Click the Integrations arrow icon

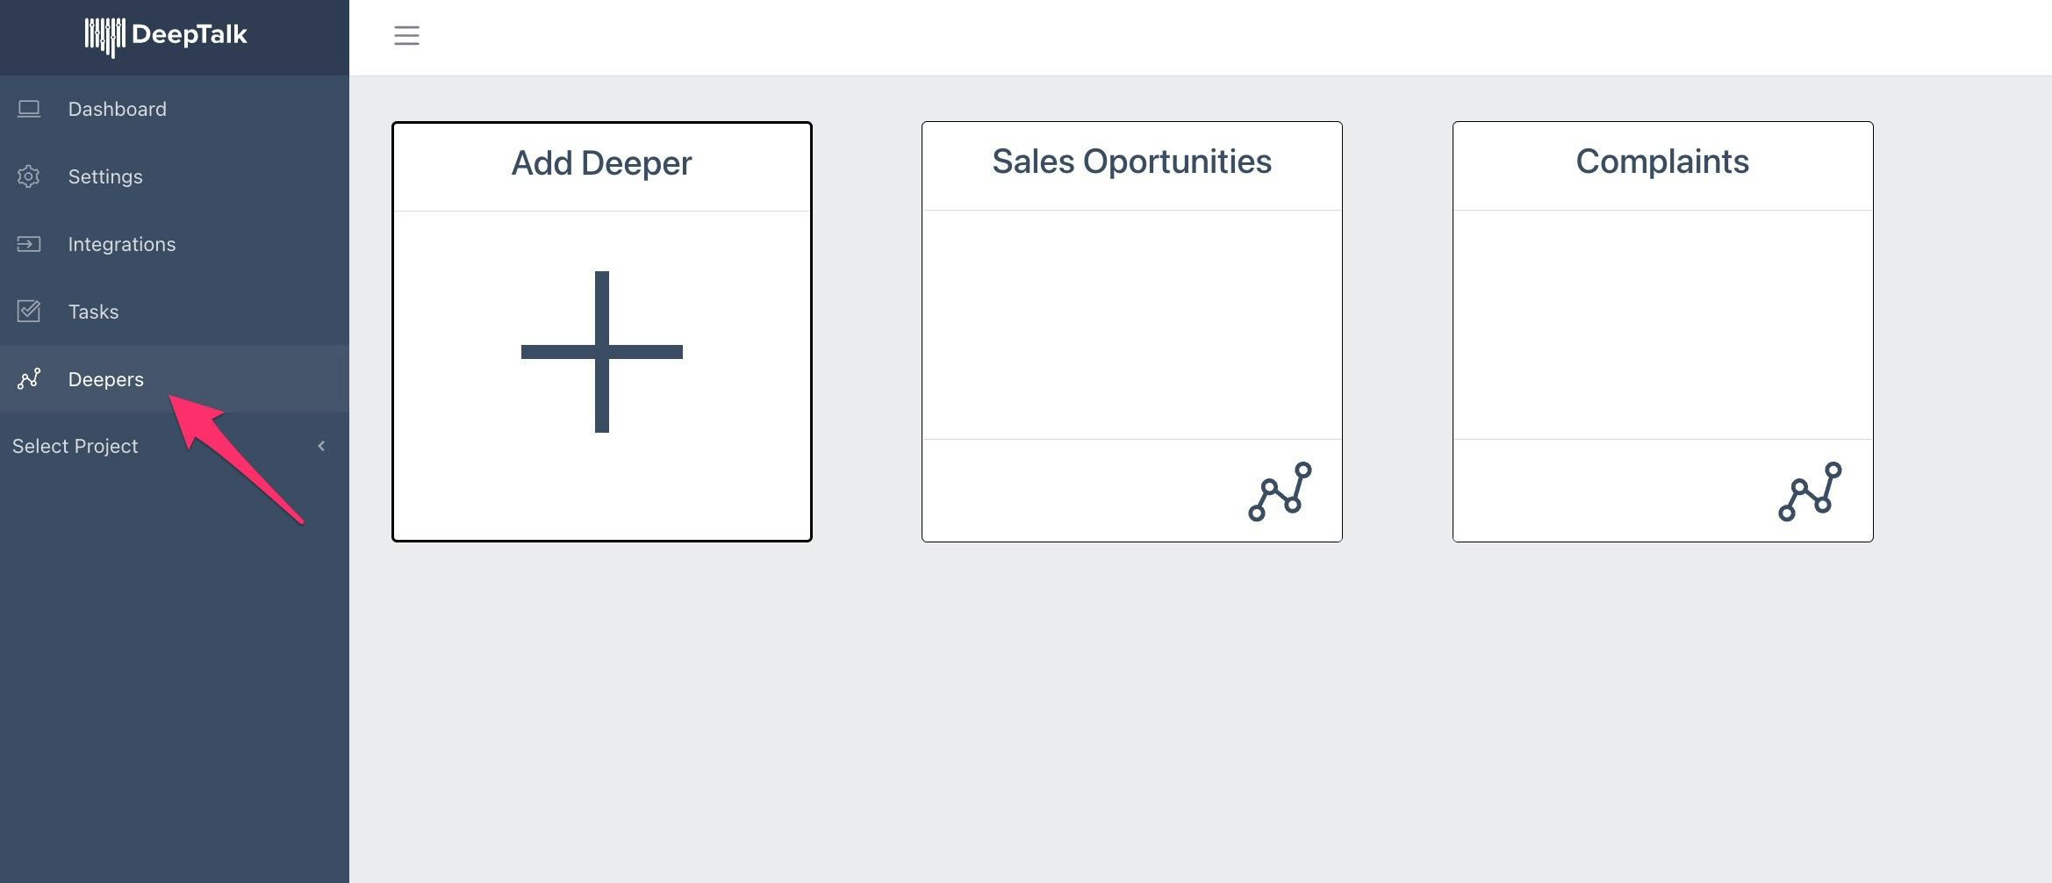tap(29, 244)
